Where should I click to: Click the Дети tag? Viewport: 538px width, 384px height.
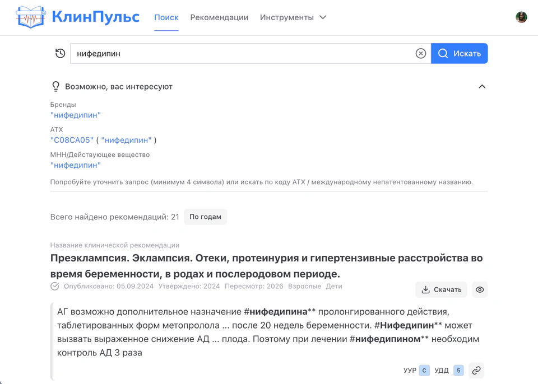tap(334, 286)
